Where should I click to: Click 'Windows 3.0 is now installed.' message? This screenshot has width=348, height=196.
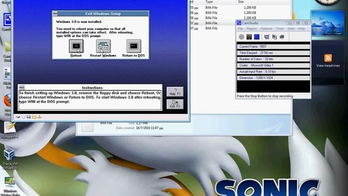tap(79, 22)
